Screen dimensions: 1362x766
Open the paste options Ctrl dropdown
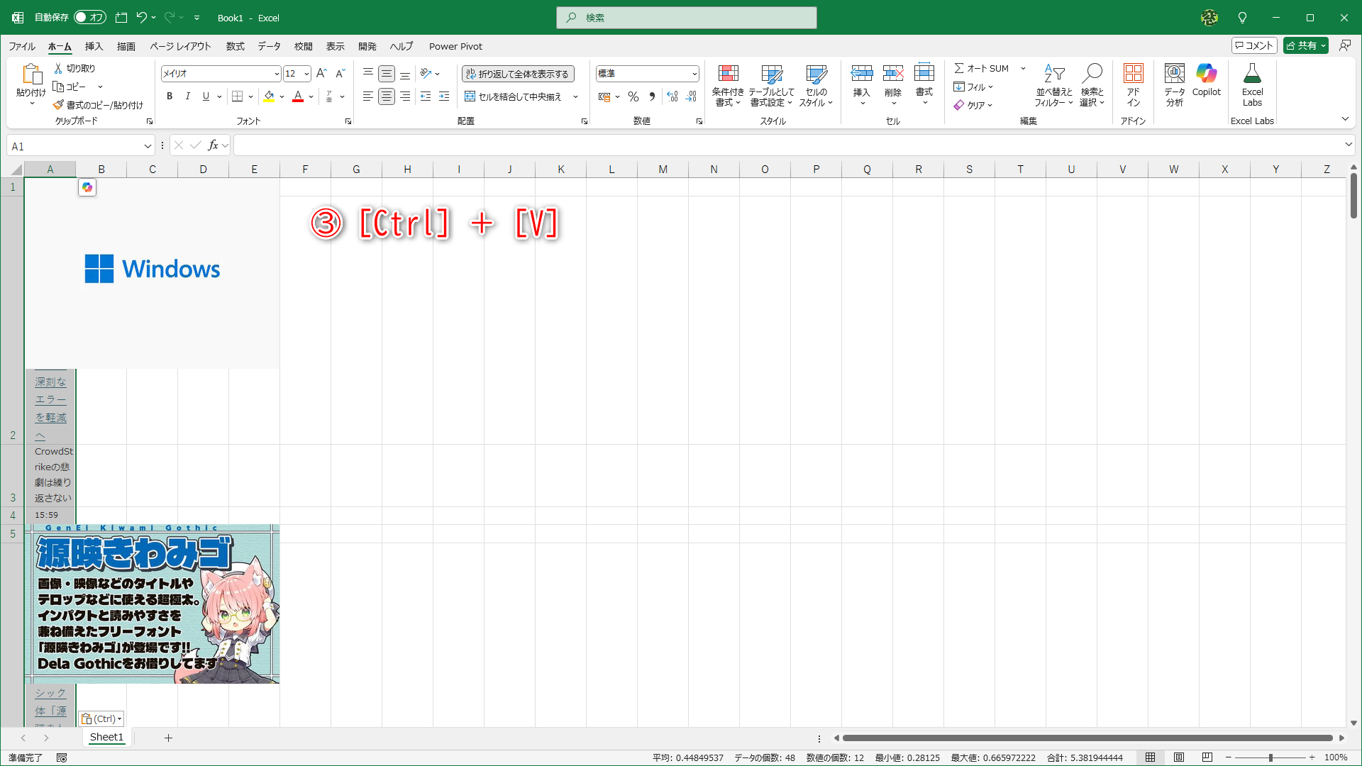101,718
